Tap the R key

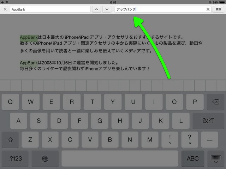72,102
